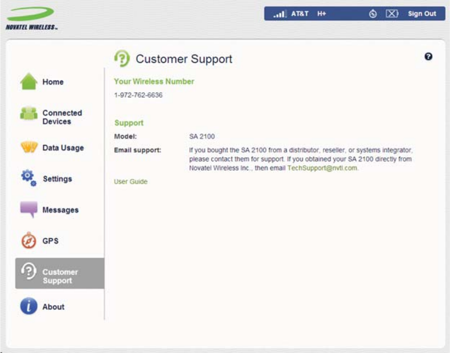Select the Customer Support label in sidebar
Screen dimensions: 450x353
(x=60, y=276)
